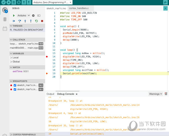Click the Step Into debug icon
The width and height of the screenshot is (169, 136).
pyautogui.click(x=25, y=21)
